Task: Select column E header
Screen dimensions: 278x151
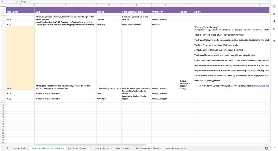Action: click(165, 5)
